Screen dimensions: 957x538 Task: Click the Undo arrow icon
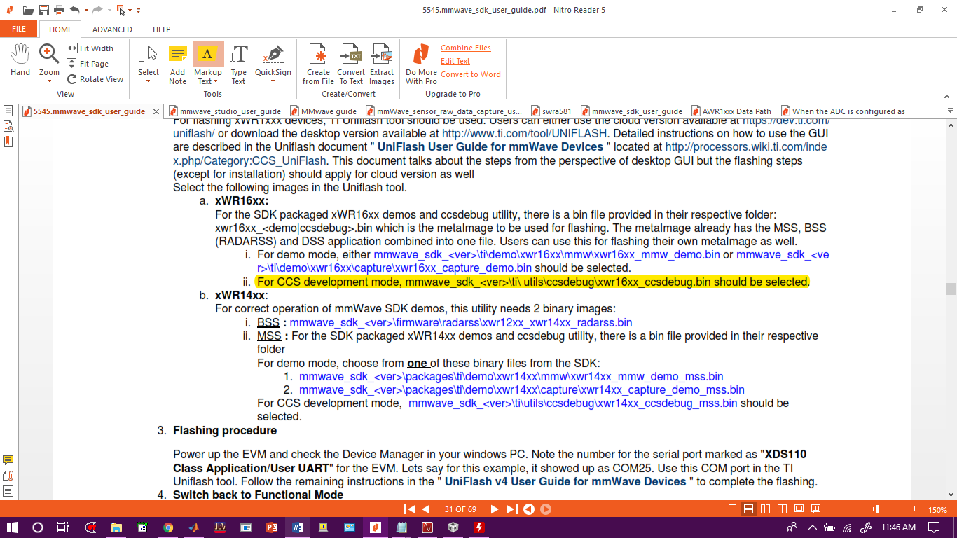coord(74,10)
